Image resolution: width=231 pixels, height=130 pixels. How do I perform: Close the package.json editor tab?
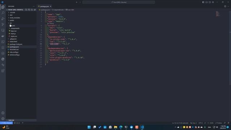click(51, 6)
